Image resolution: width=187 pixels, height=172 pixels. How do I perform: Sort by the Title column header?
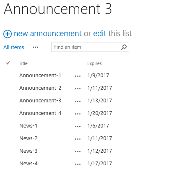point(23,63)
